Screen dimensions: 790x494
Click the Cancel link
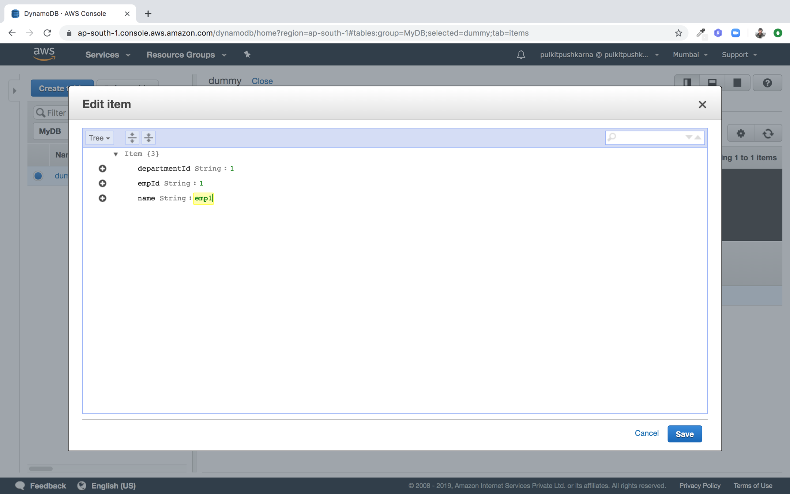click(x=646, y=433)
